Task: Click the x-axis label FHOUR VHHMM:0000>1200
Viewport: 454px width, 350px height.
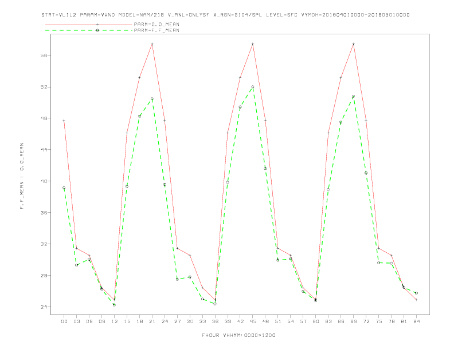Action: click(x=238, y=335)
